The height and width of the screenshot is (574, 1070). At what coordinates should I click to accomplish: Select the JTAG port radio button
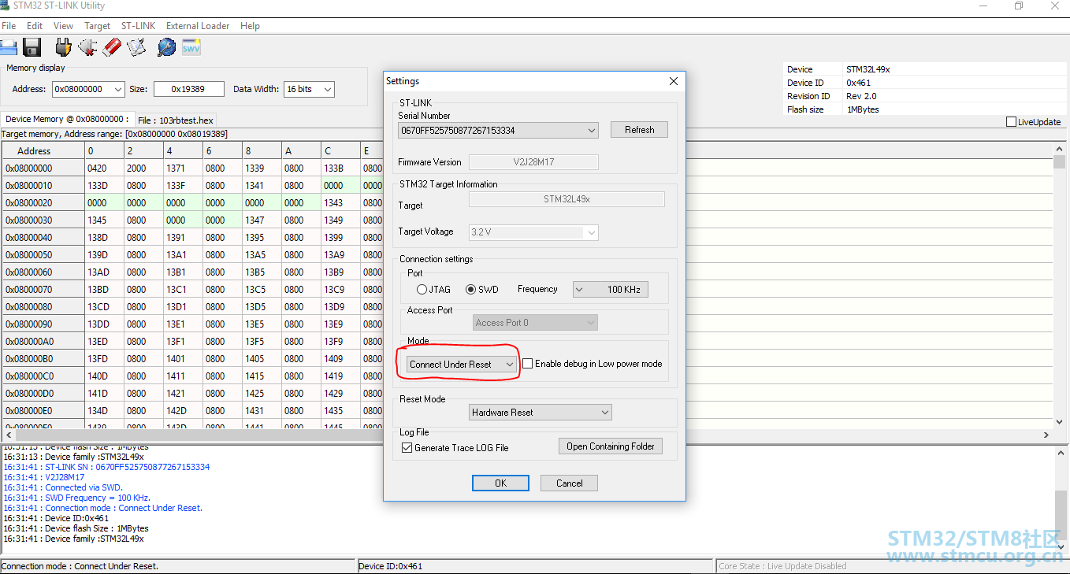(422, 290)
